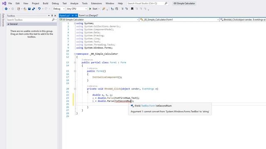
Task: Open the Project menu
Action: [x=35, y=3]
